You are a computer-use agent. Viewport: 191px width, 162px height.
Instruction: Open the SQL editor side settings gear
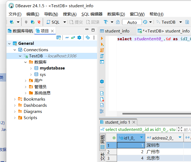[102, 82]
